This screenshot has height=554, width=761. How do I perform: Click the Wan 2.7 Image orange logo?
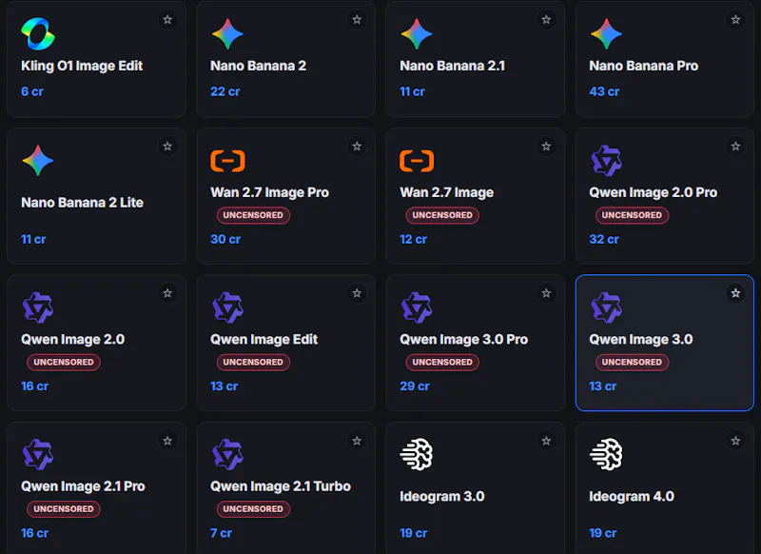(x=417, y=161)
